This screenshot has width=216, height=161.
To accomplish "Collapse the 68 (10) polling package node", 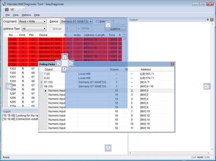I will 41,87.
